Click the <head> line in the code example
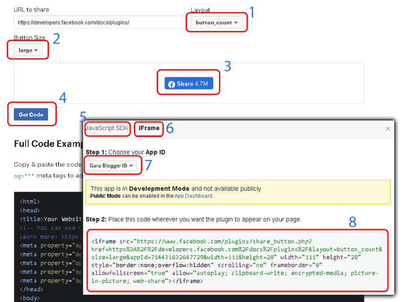405x302 pixels. point(30,210)
